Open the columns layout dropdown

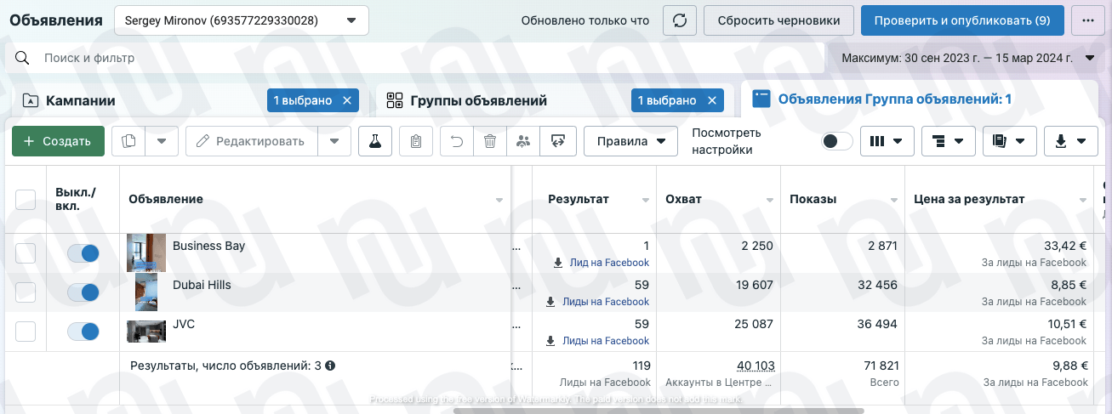(x=886, y=141)
